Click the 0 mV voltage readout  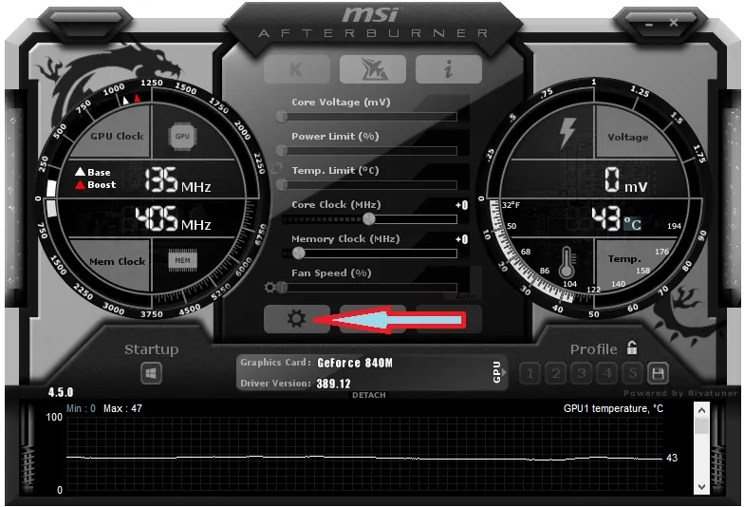pyautogui.click(x=626, y=180)
